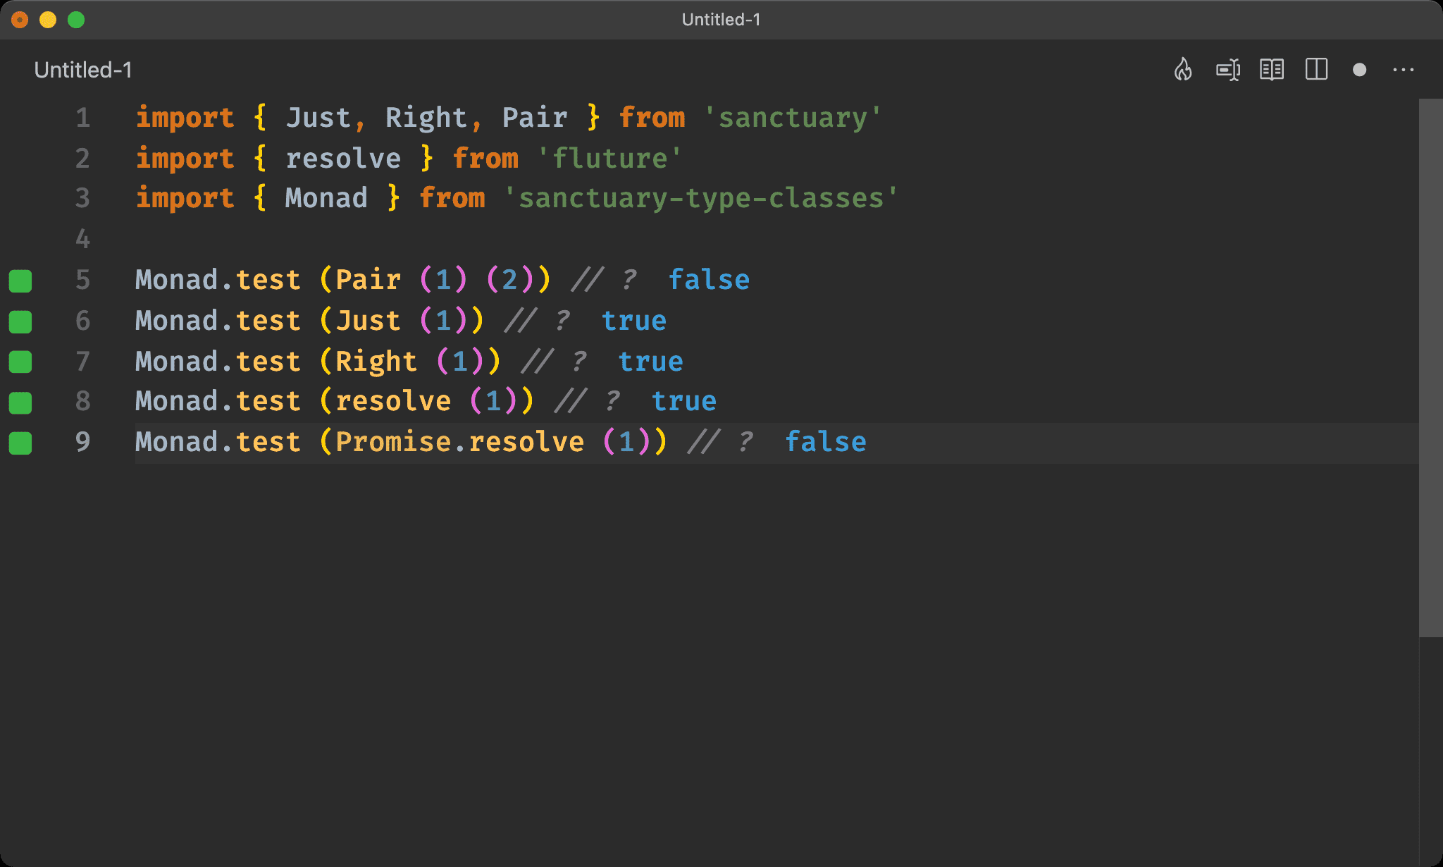Click the from keyword on line 2

(x=485, y=159)
